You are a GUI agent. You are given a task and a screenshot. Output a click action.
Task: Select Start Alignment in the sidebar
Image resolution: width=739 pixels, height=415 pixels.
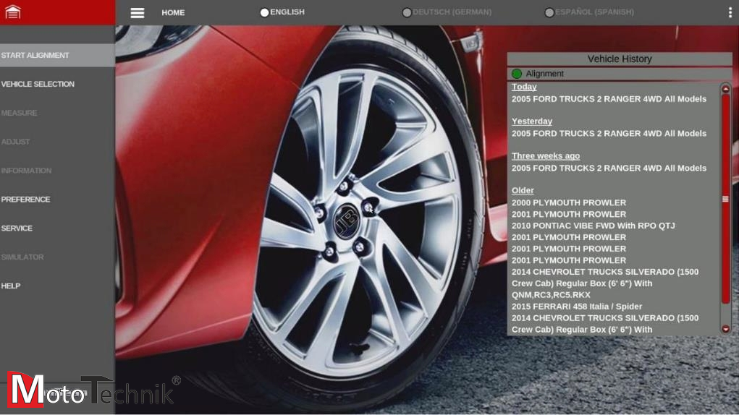click(x=35, y=56)
